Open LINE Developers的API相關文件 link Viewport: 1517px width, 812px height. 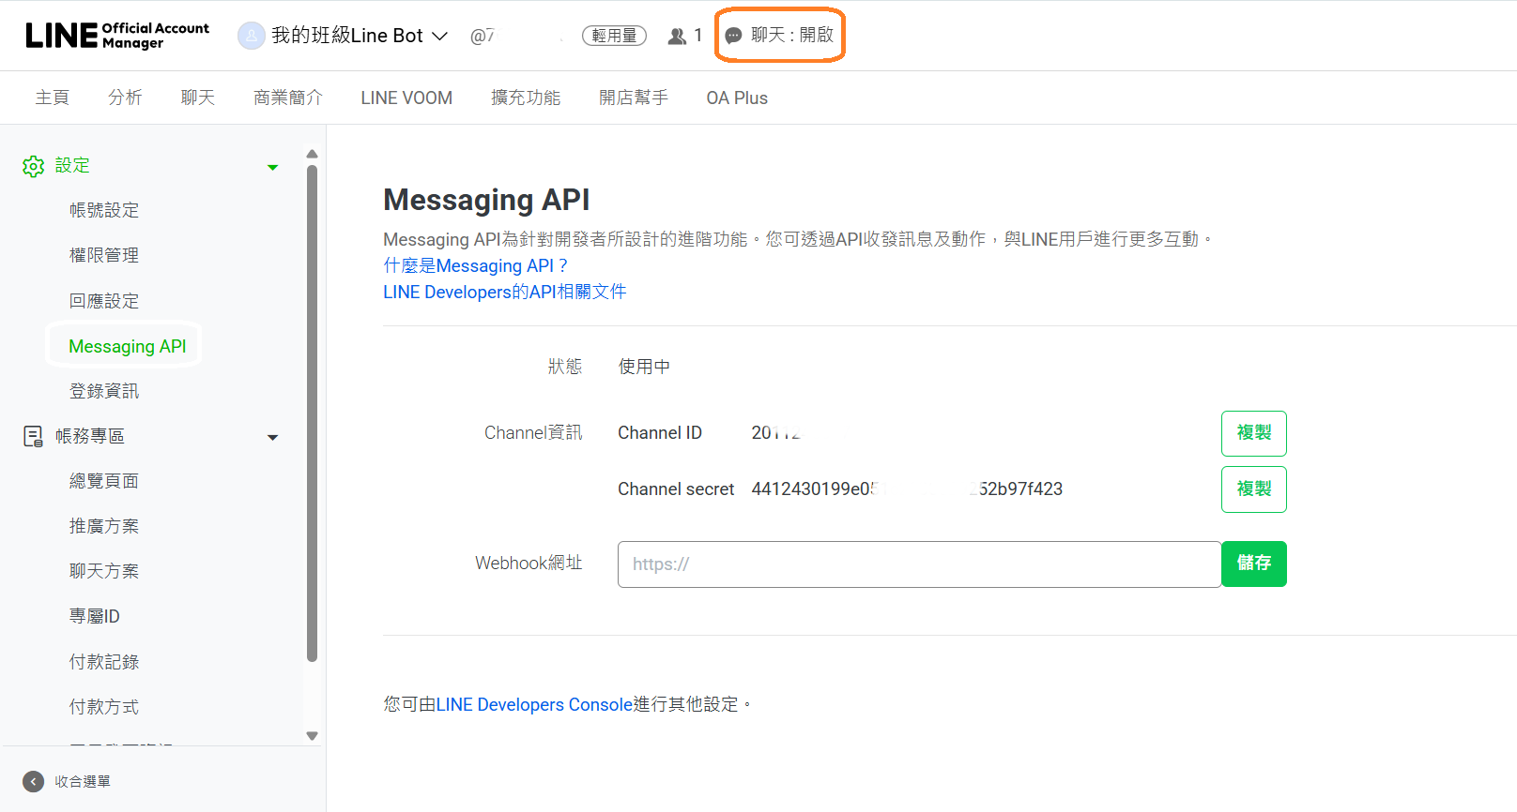[505, 292]
